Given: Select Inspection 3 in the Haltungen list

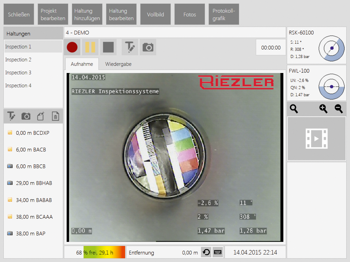Looking at the screenshot, I should tap(18, 73).
